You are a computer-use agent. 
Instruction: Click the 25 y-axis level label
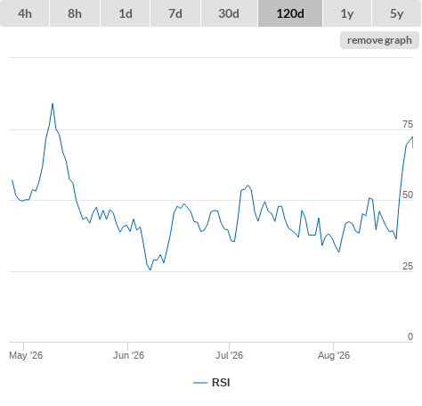(408, 266)
